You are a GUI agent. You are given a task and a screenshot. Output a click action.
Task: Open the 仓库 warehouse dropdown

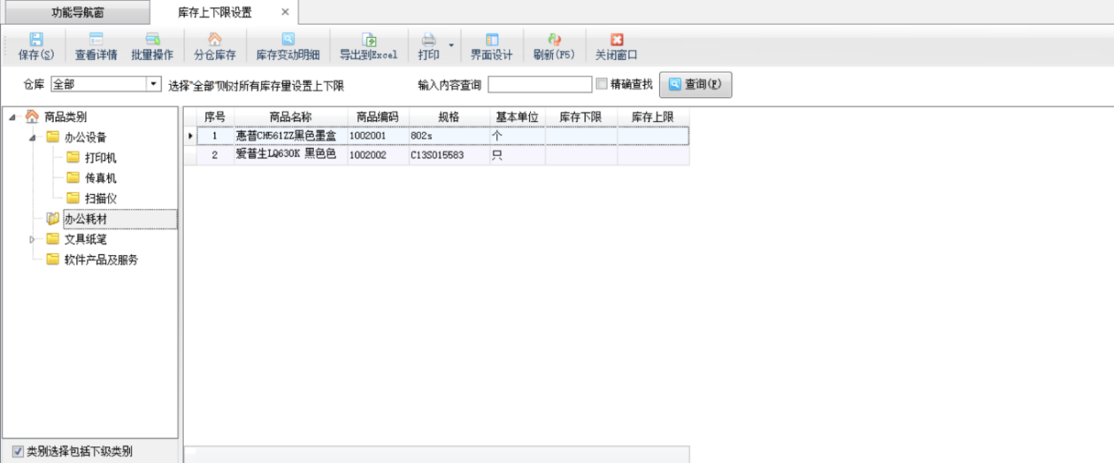[153, 85]
